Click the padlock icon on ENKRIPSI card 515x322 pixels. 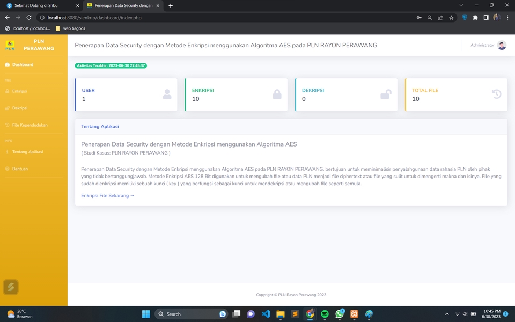point(277,94)
